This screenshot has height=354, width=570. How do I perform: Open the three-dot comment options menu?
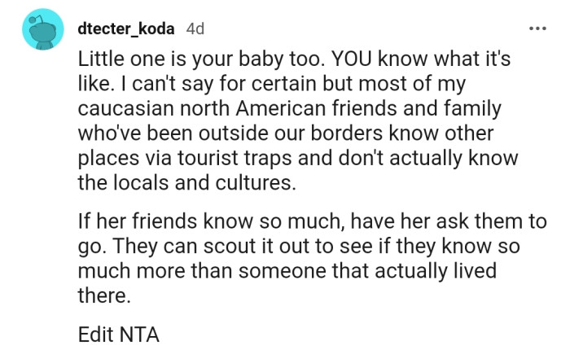click(537, 28)
